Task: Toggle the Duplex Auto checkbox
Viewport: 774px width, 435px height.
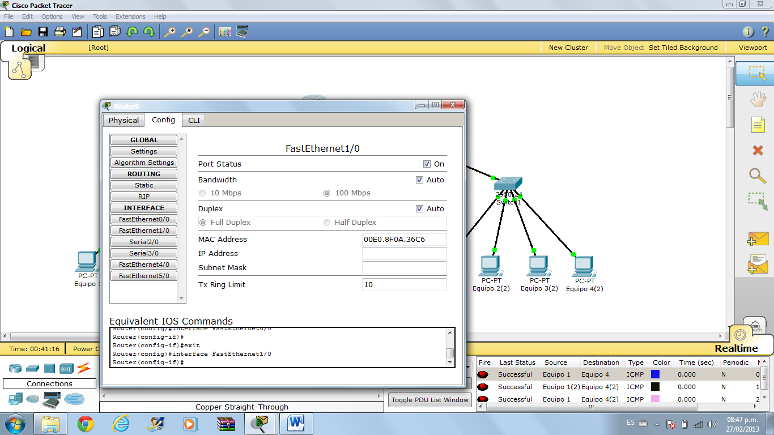Action: (x=419, y=209)
